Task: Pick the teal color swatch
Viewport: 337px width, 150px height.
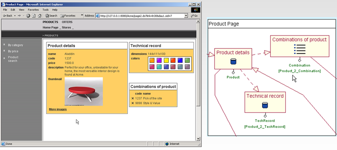Action: coord(159,67)
